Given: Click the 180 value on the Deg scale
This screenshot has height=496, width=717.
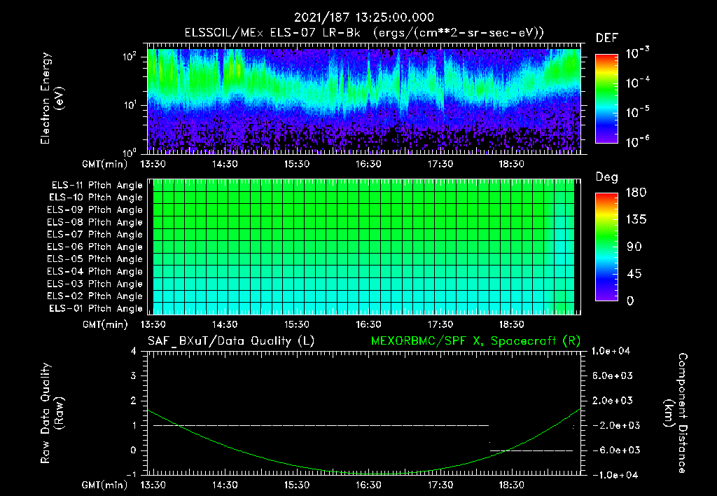Looking at the screenshot, I should [x=636, y=192].
